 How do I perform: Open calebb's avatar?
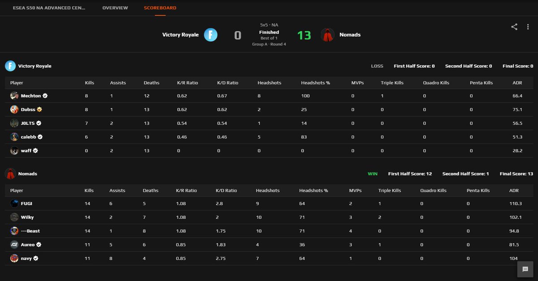pyautogui.click(x=14, y=137)
